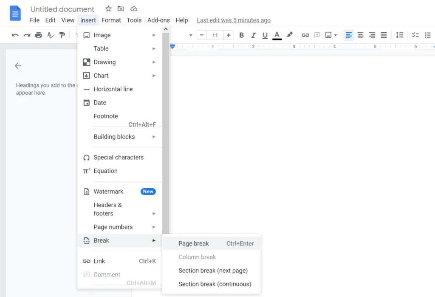Viewport: 435px width, 297px height.
Task: Open spelling and grammar check
Action: (x=50, y=35)
